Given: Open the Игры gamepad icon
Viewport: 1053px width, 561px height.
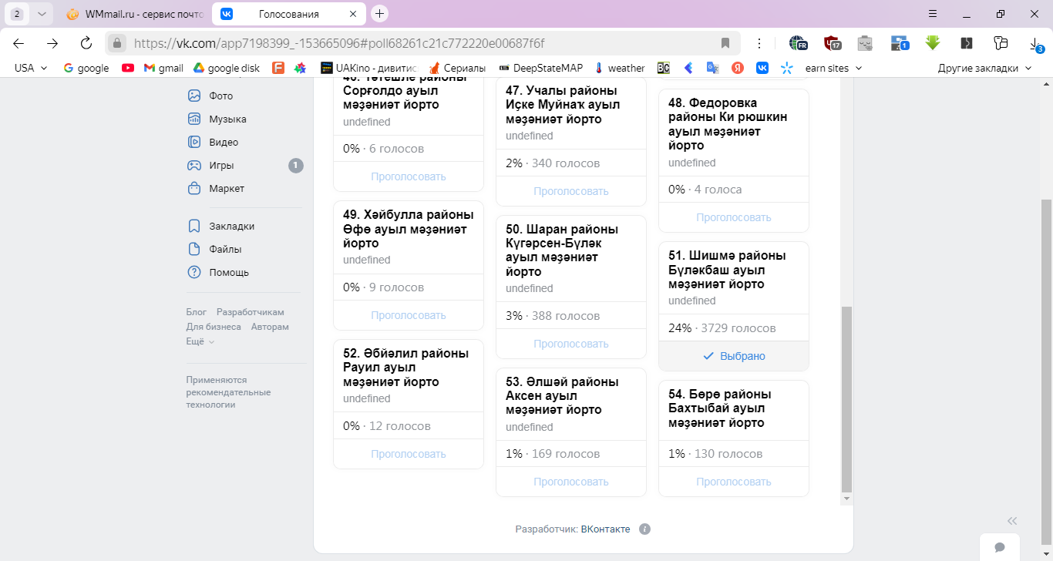Looking at the screenshot, I should point(194,166).
